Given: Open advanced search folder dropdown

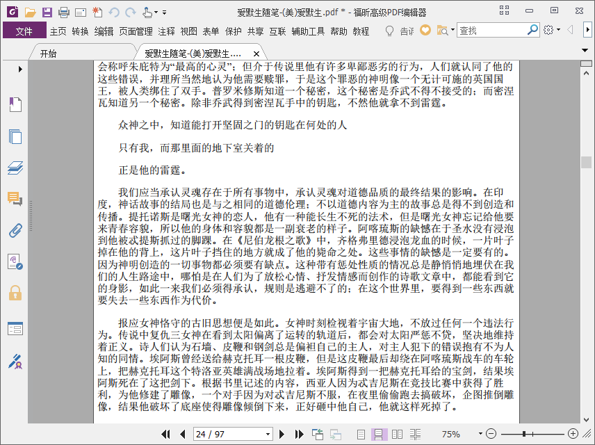Looking at the screenshot, I should click(453, 30).
